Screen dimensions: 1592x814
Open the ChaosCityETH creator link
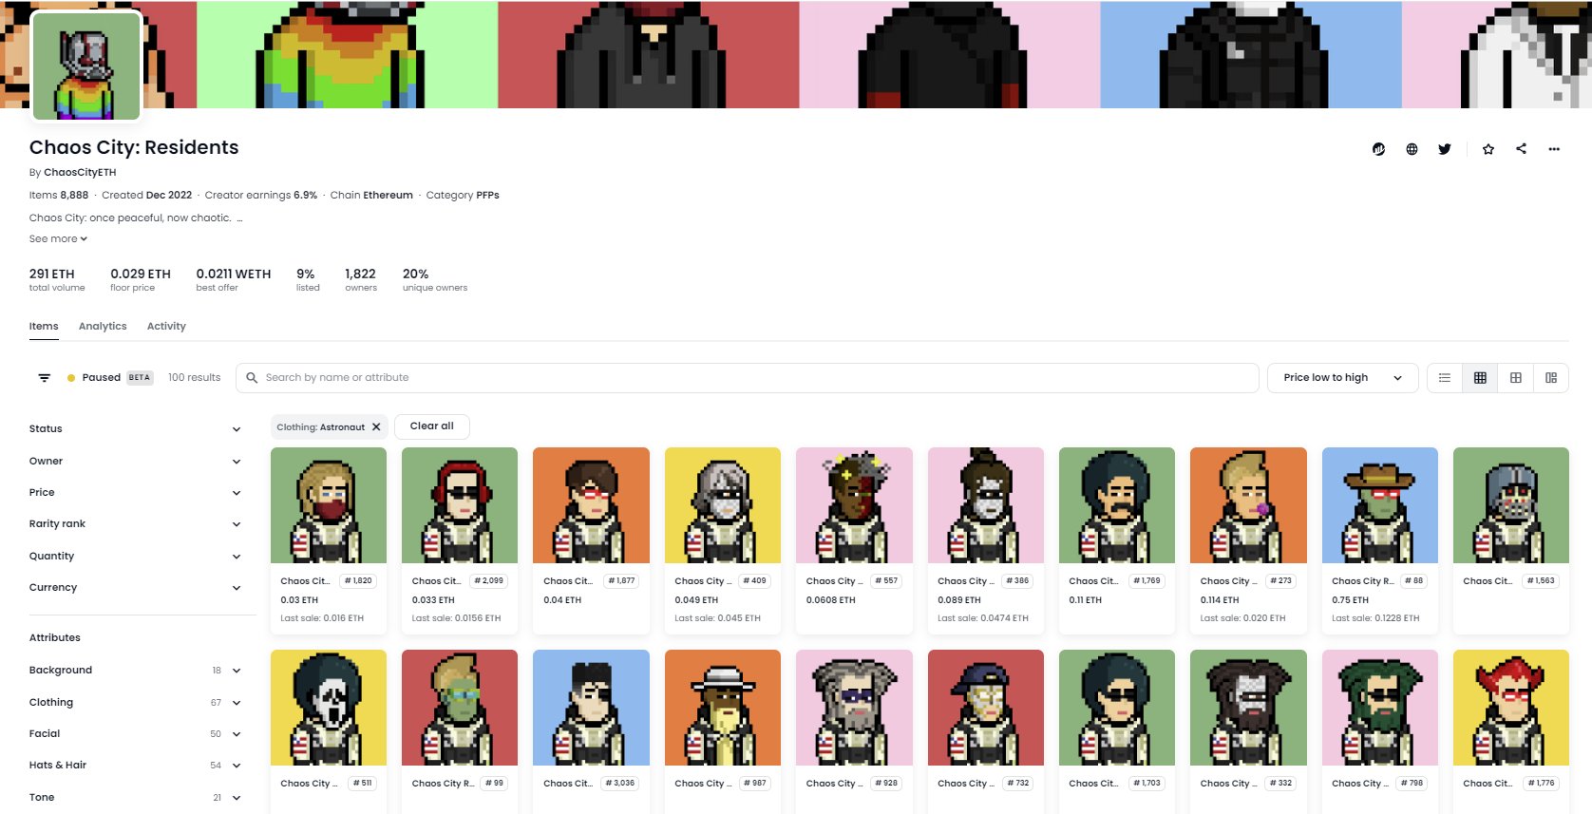tap(80, 173)
